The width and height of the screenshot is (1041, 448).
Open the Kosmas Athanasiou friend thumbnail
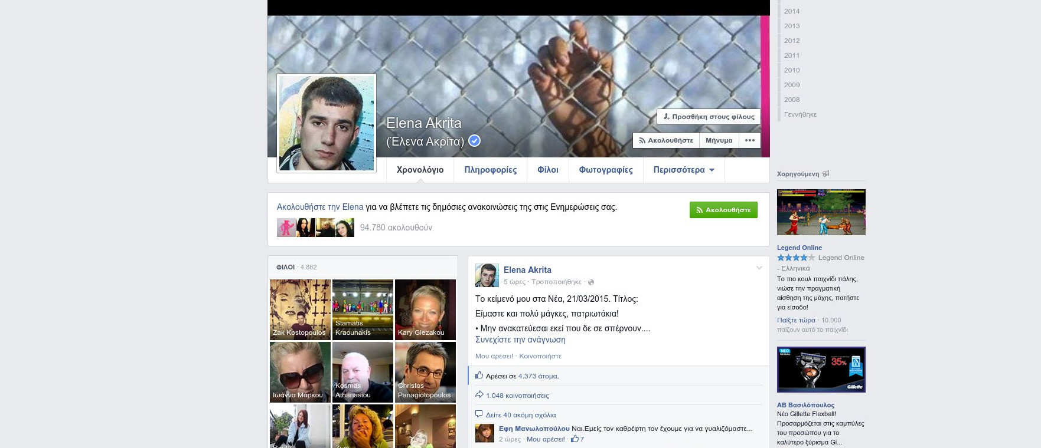[363, 372]
